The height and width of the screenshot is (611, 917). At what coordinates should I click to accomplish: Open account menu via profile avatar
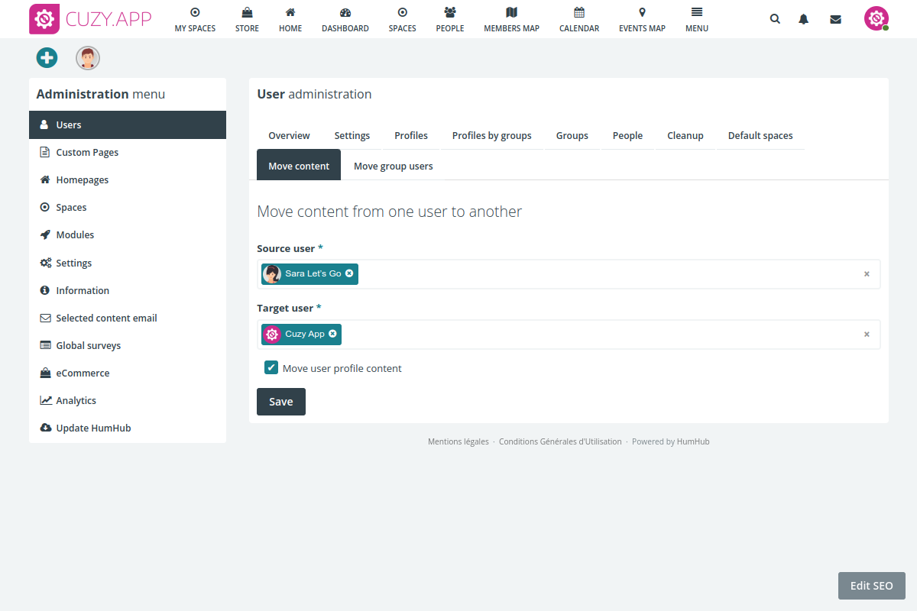click(876, 19)
